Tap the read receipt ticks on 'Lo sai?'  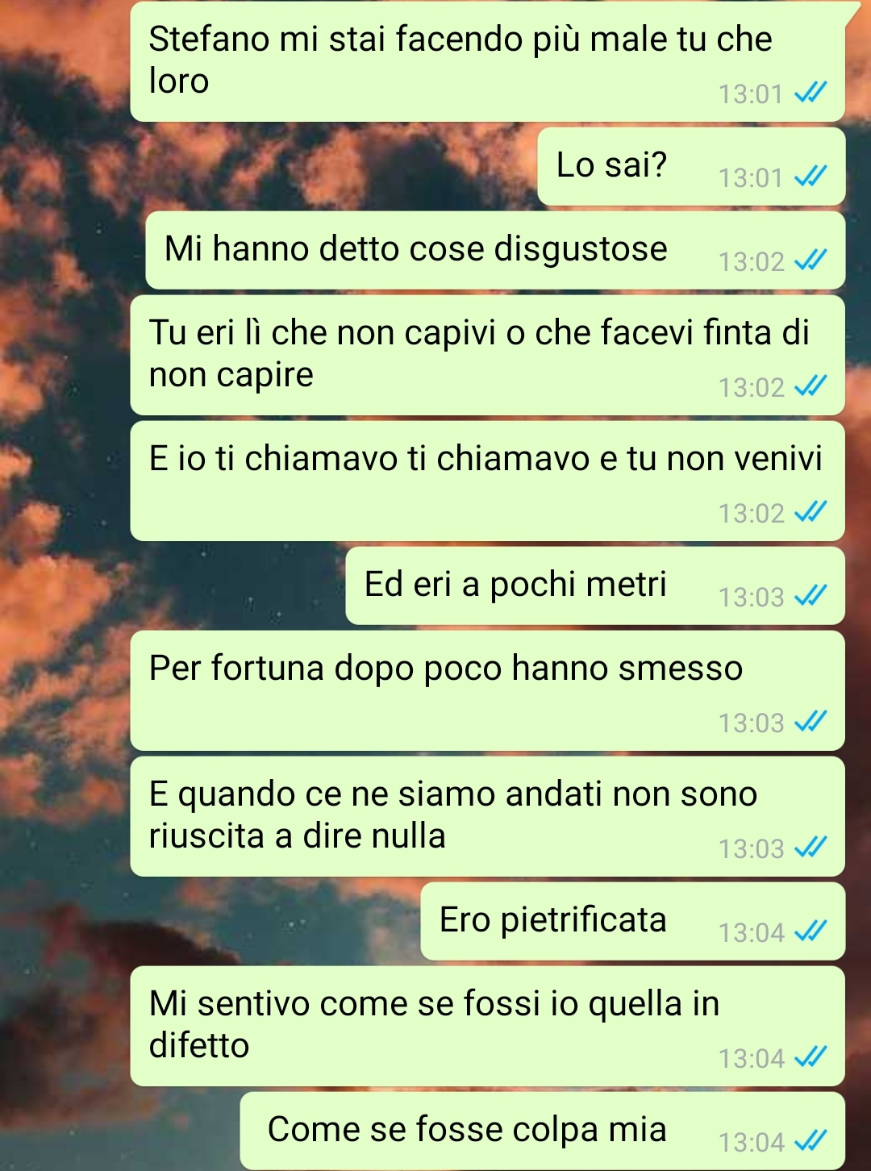click(x=811, y=177)
